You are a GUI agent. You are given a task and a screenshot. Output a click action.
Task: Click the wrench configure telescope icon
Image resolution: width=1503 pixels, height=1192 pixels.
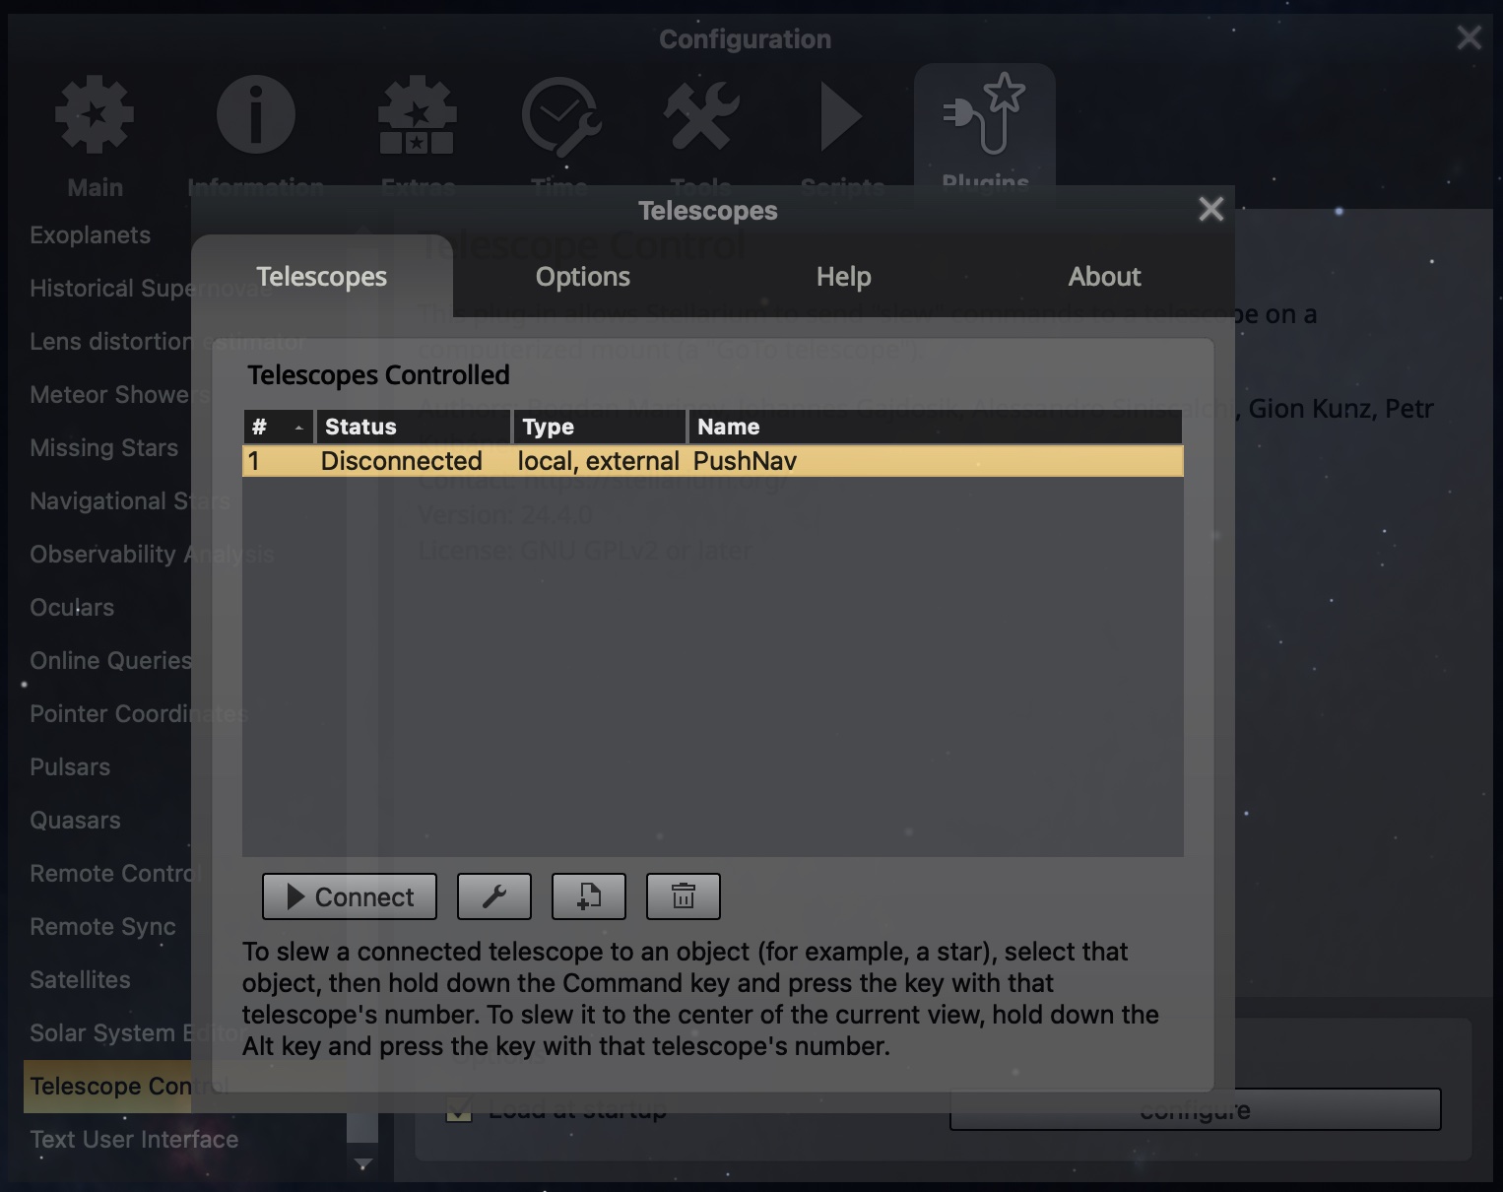click(493, 896)
